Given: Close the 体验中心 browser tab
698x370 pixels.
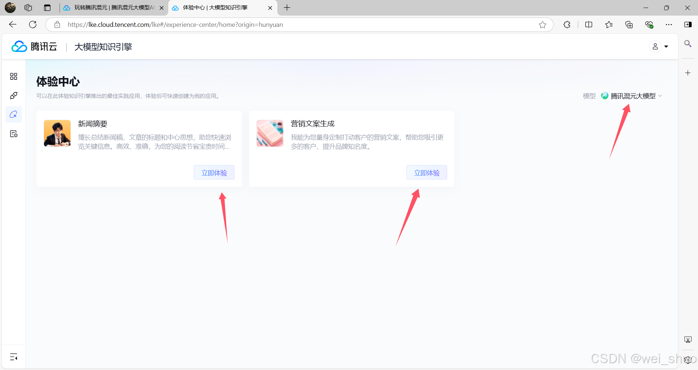Looking at the screenshot, I should [270, 8].
